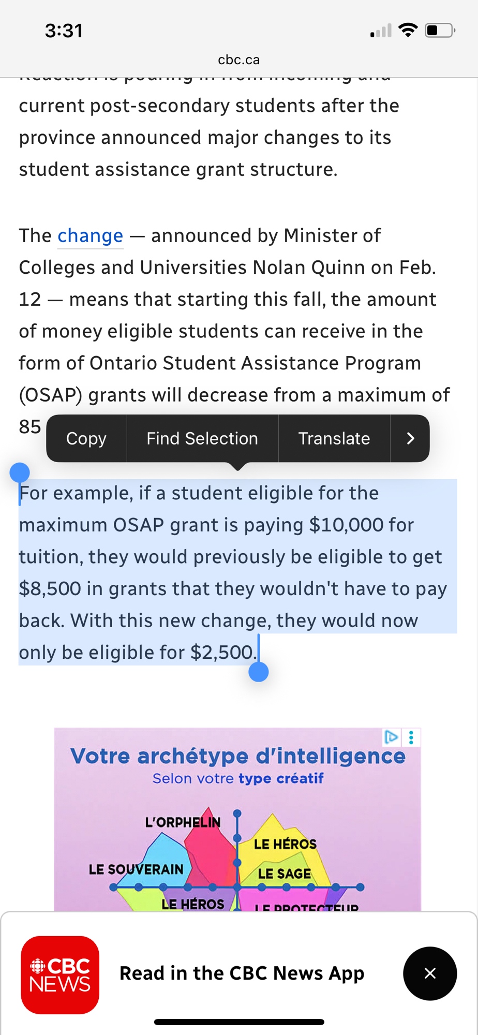
Task: Tap the cbc.ca address bar
Action: point(238,60)
